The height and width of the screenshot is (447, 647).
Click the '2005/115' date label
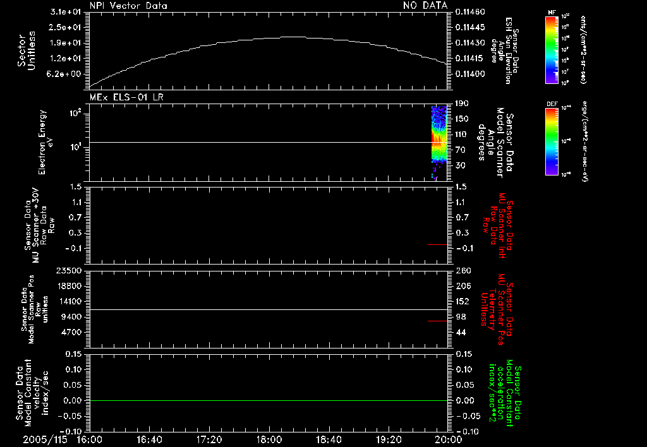[45, 439]
